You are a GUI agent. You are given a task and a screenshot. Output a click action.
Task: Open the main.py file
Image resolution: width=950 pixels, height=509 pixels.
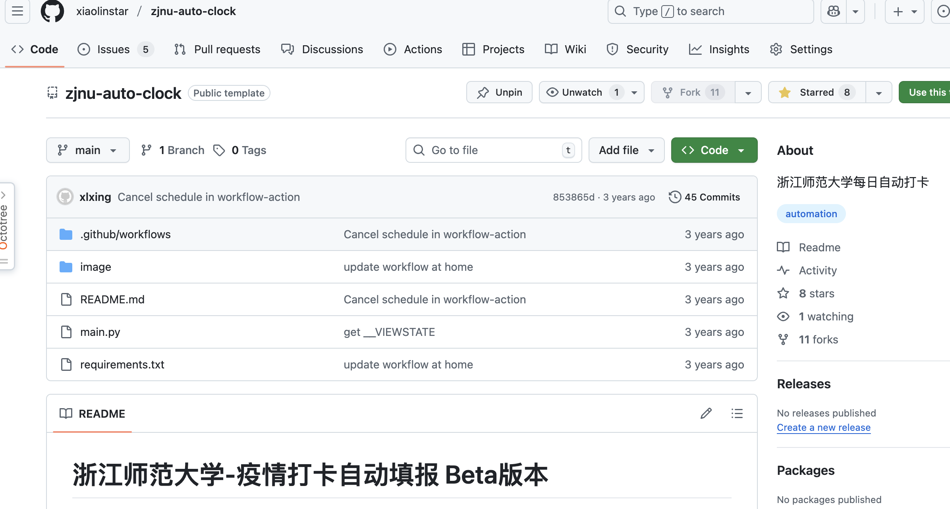[x=100, y=332]
